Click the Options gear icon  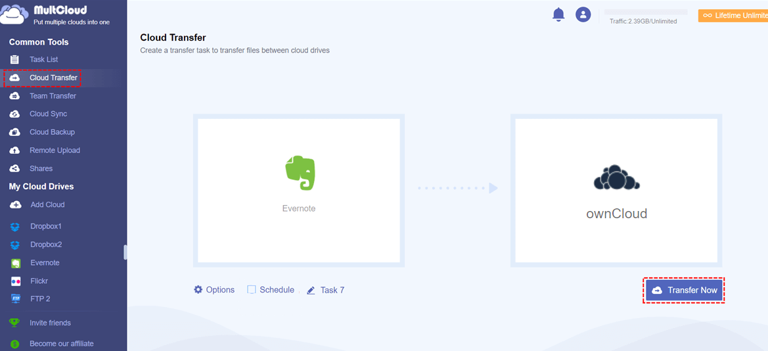tap(198, 290)
